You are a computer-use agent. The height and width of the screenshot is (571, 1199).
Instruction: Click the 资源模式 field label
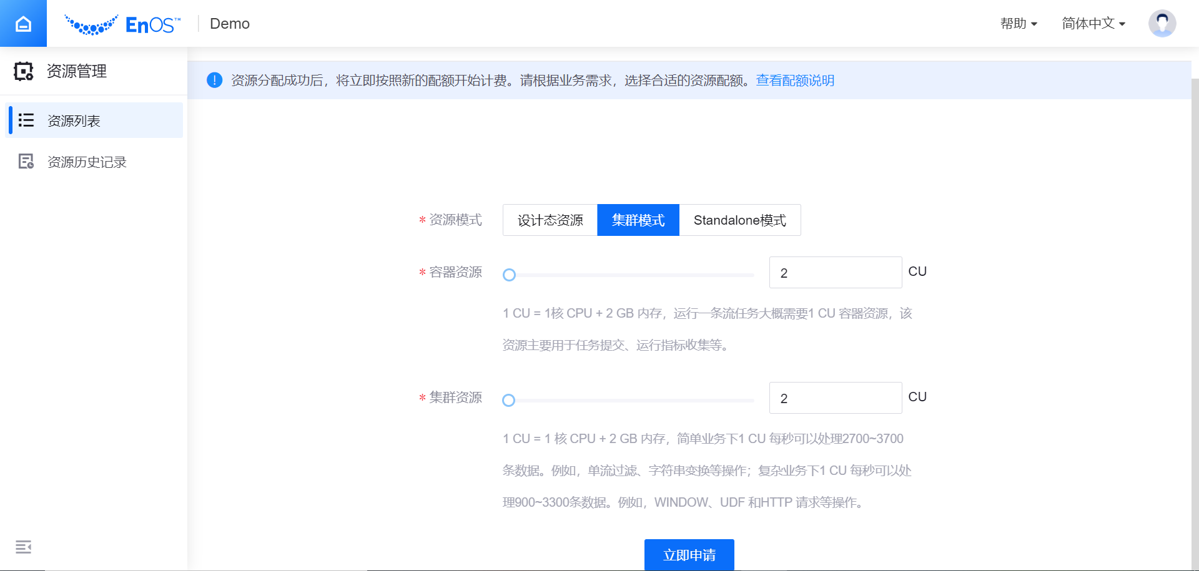tap(455, 220)
